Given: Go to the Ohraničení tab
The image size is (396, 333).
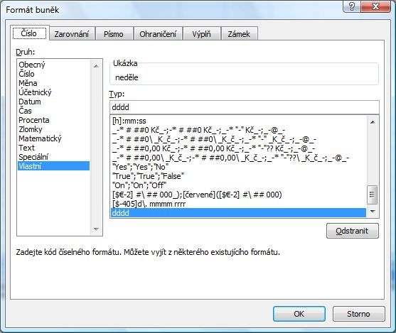Looking at the screenshot, I should (x=158, y=34).
